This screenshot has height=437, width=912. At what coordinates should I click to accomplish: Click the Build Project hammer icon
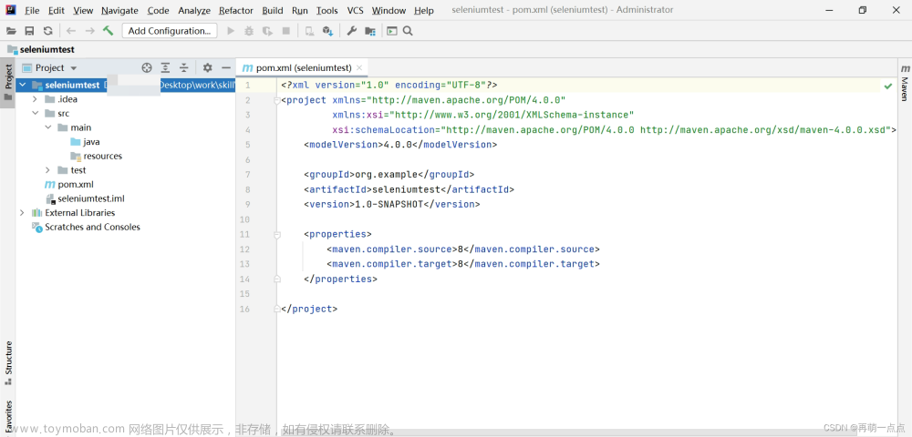click(109, 31)
